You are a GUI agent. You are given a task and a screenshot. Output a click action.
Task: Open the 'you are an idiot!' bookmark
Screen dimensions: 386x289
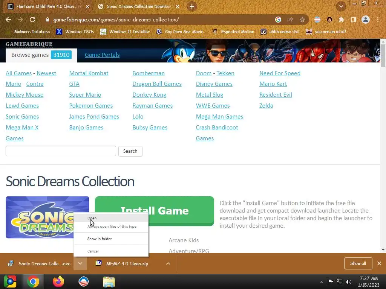(326, 32)
